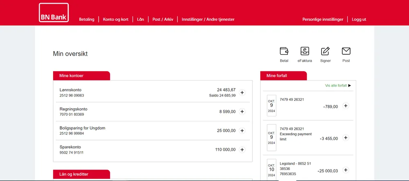Viewport: 409px width, 181px height.
Task: Open the Lån menu
Action: (x=140, y=19)
